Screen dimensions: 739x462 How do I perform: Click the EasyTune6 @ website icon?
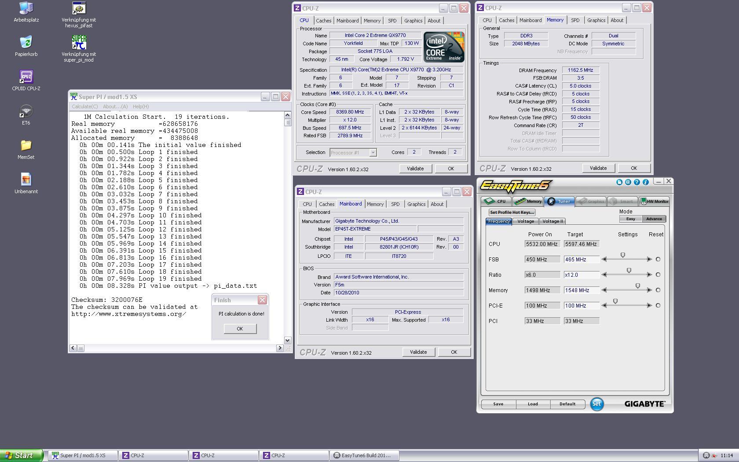(x=628, y=182)
